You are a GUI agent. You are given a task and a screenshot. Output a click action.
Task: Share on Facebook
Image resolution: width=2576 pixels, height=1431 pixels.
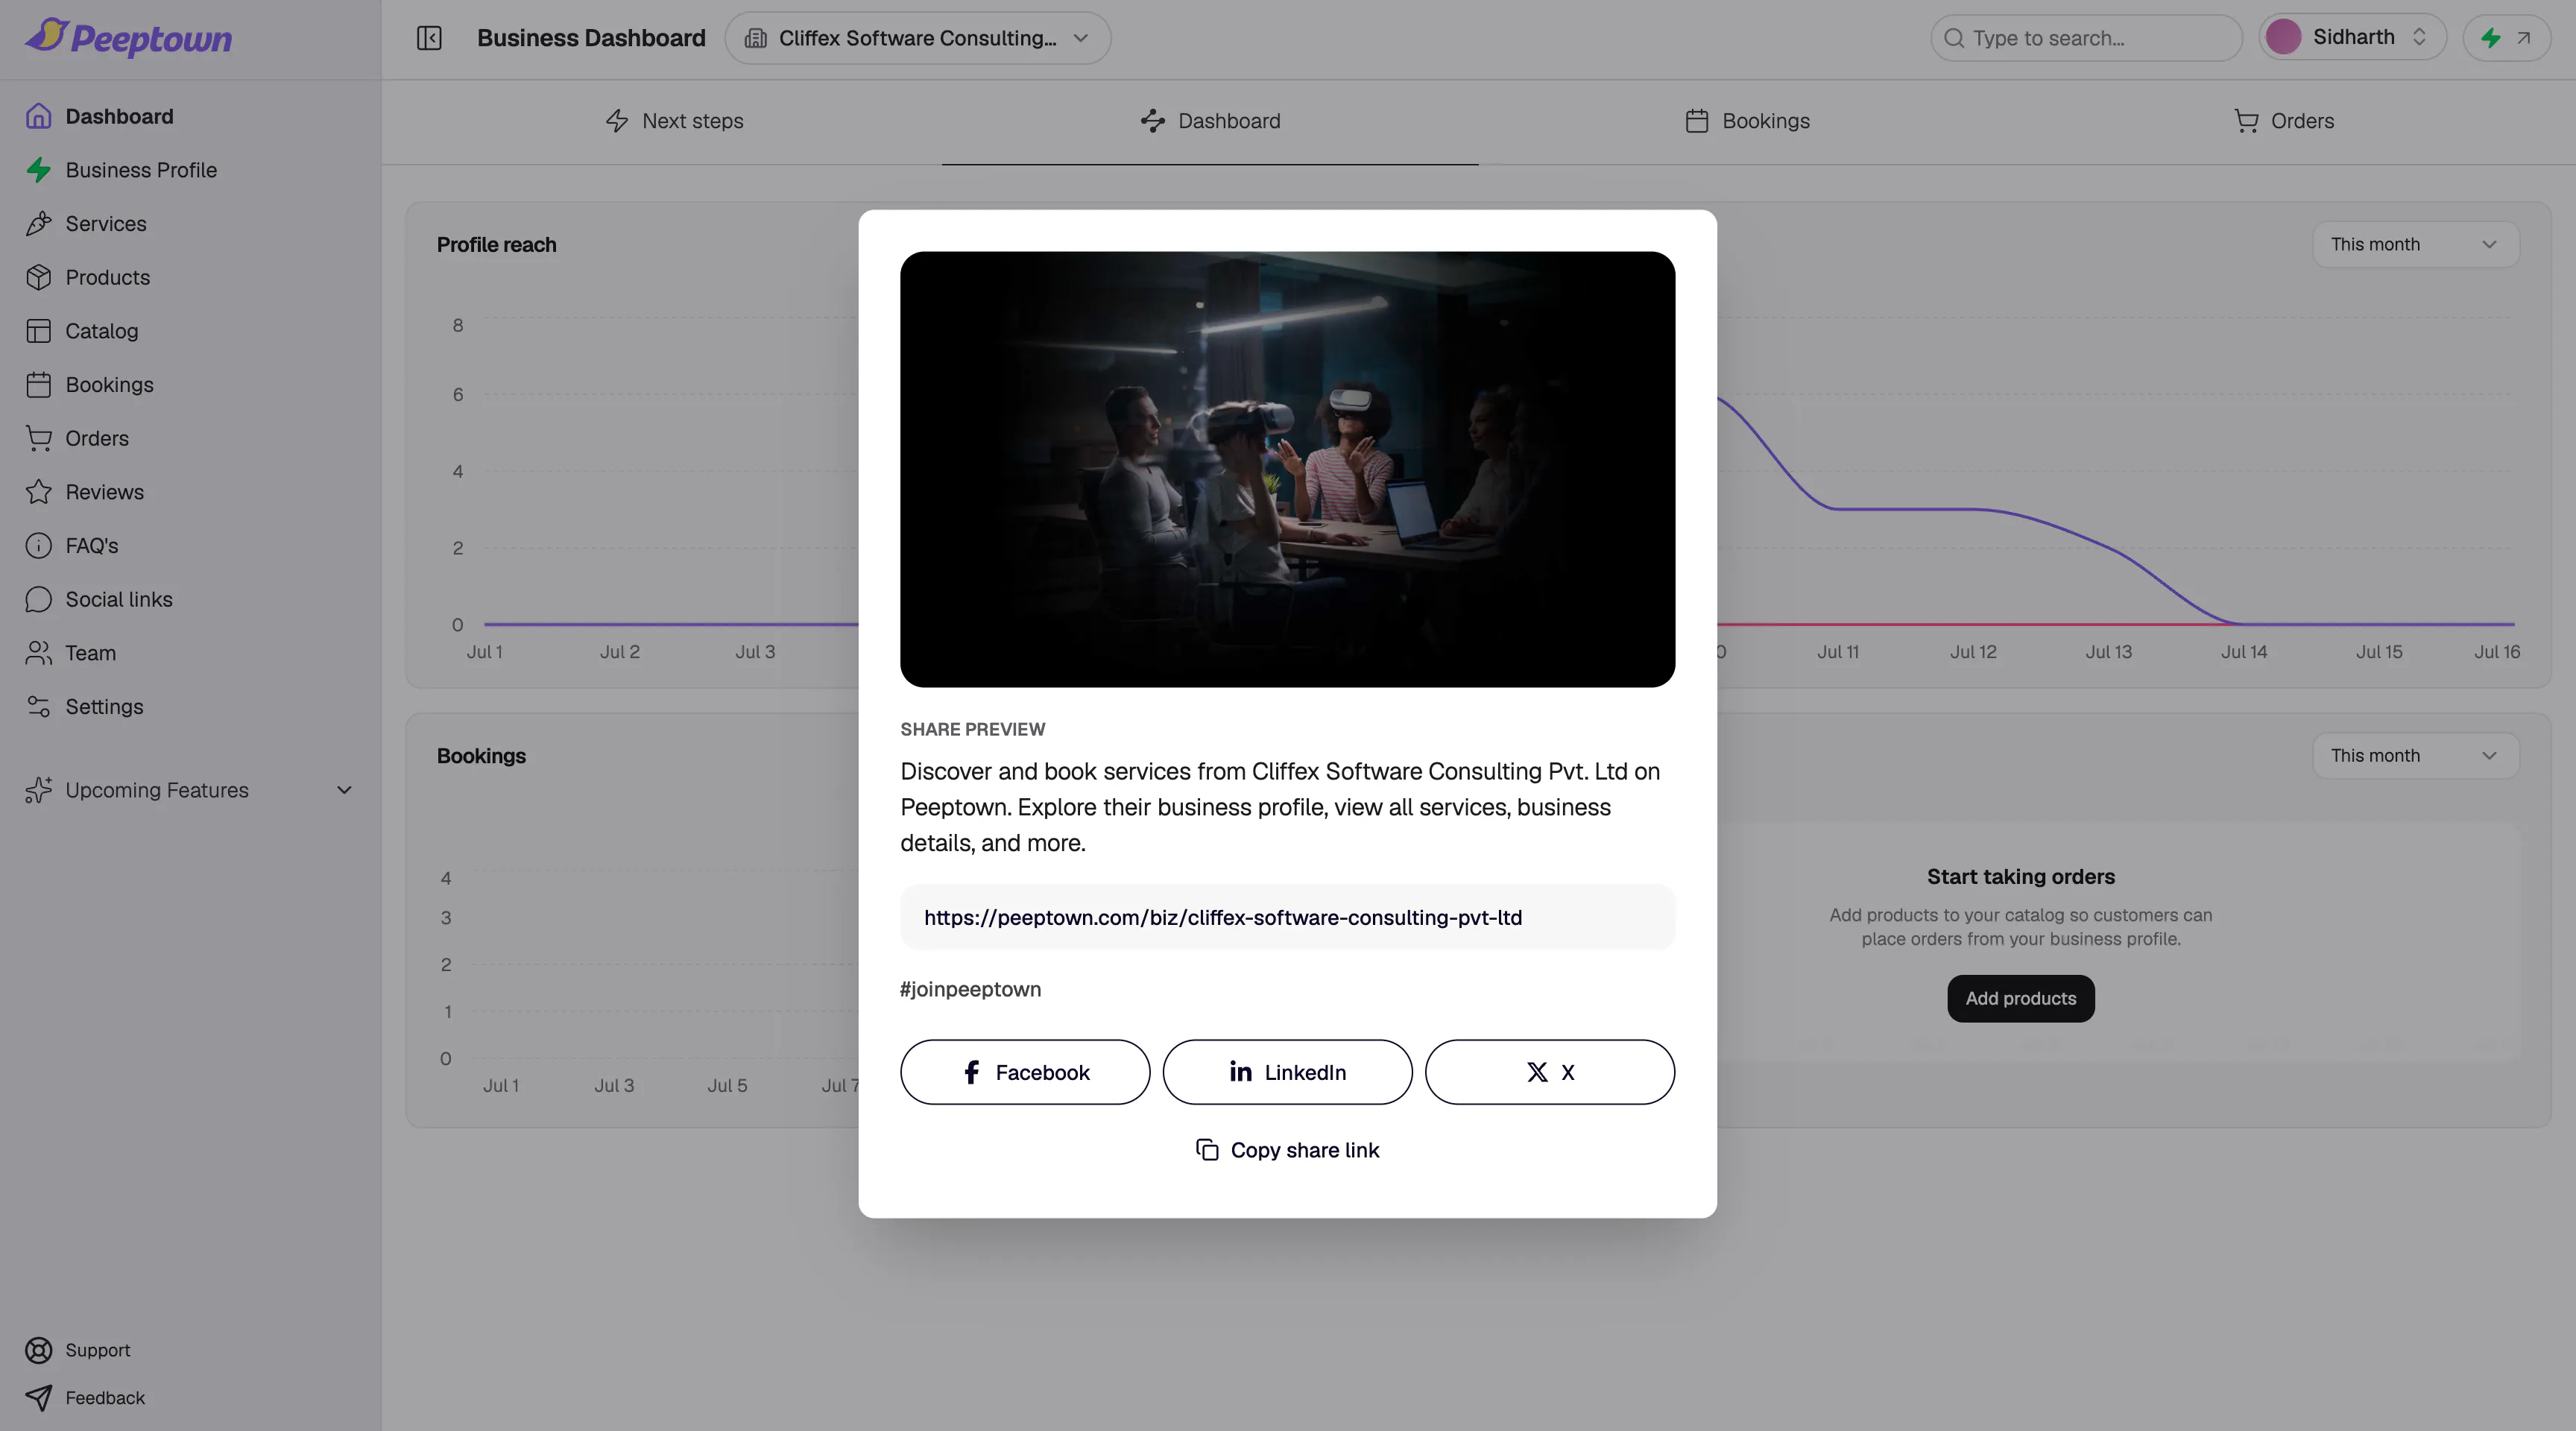pos(1025,1072)
